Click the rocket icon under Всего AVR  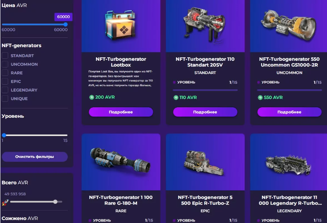tap(5, 202)
